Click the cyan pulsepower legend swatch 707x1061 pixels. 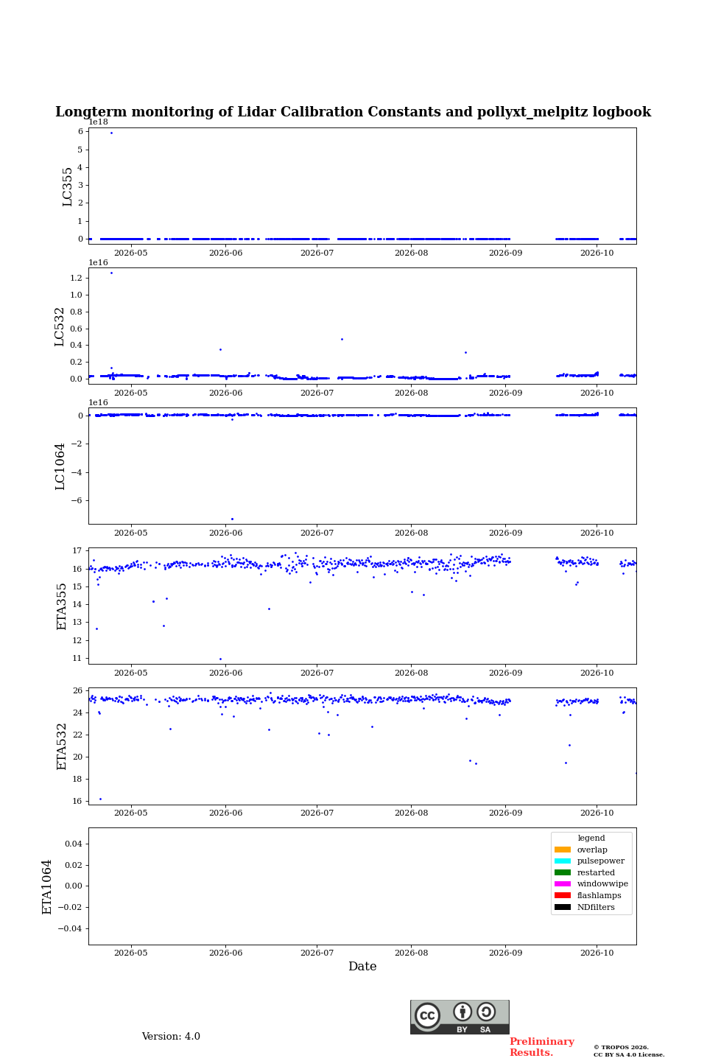pyautogui.click(x=563, y=861)
